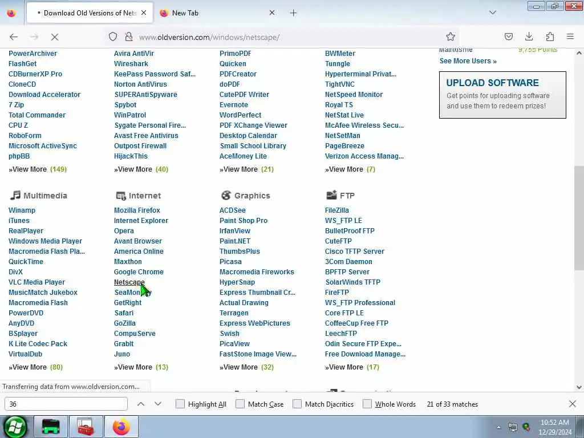
Task: Close the Download Old Versions tab
Action: 144,13
